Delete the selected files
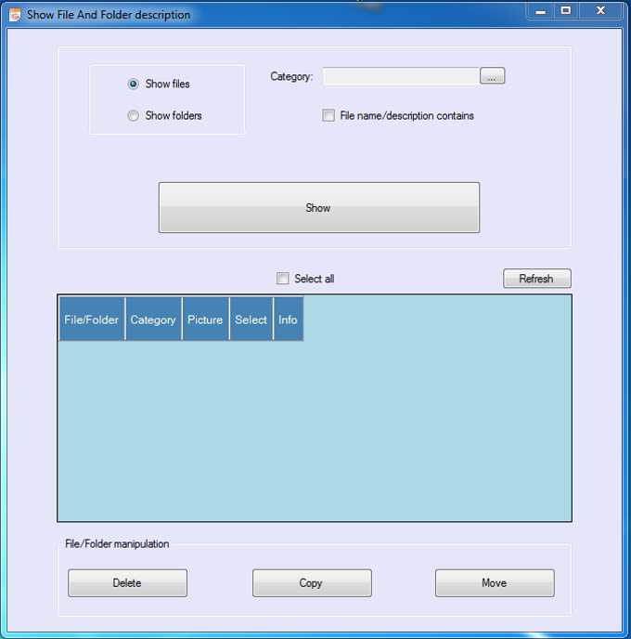This screenshot has width=631, height=639. (127, 583)
